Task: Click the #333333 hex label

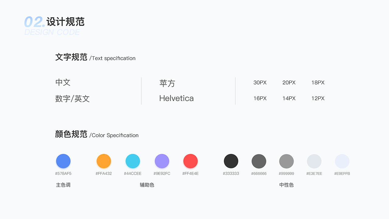Action: click(231, 174)
